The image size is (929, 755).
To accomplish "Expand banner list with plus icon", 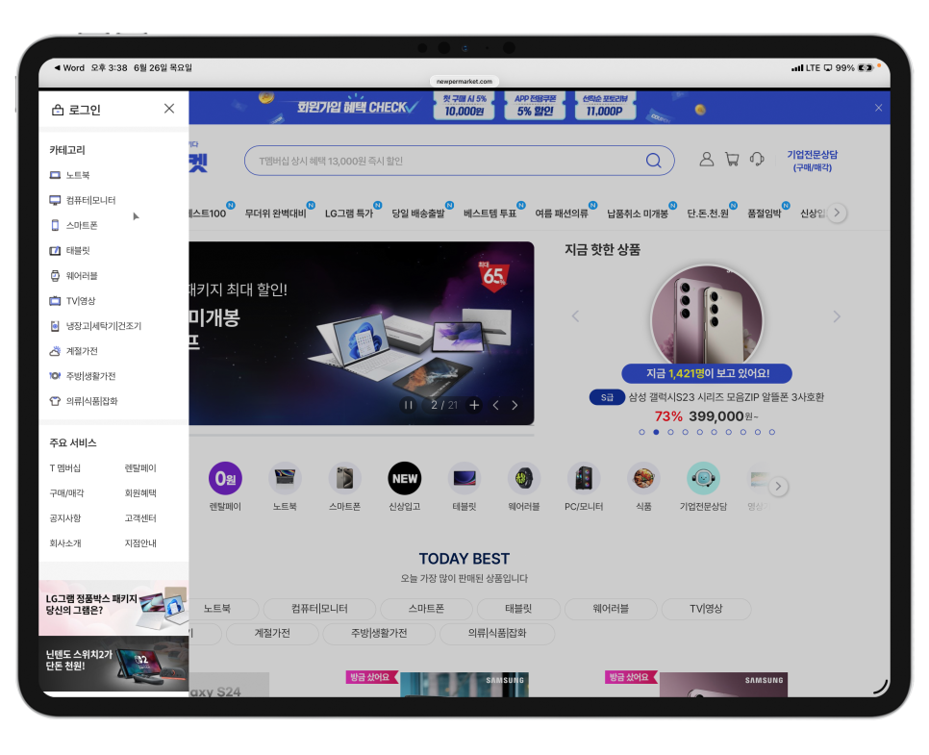I will (x=474, y=405).
